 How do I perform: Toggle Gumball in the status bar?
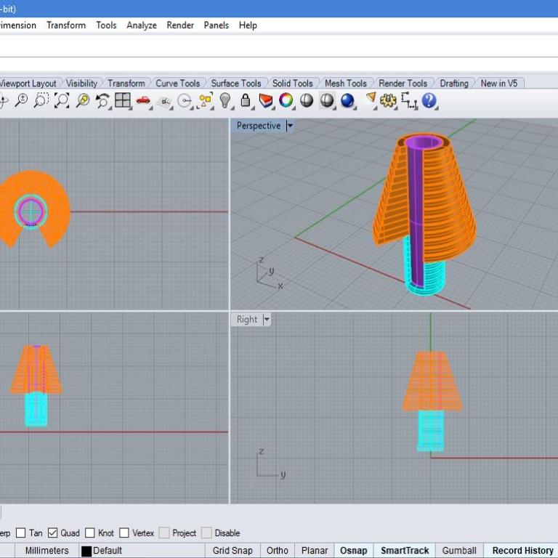[x=459, y=551]
